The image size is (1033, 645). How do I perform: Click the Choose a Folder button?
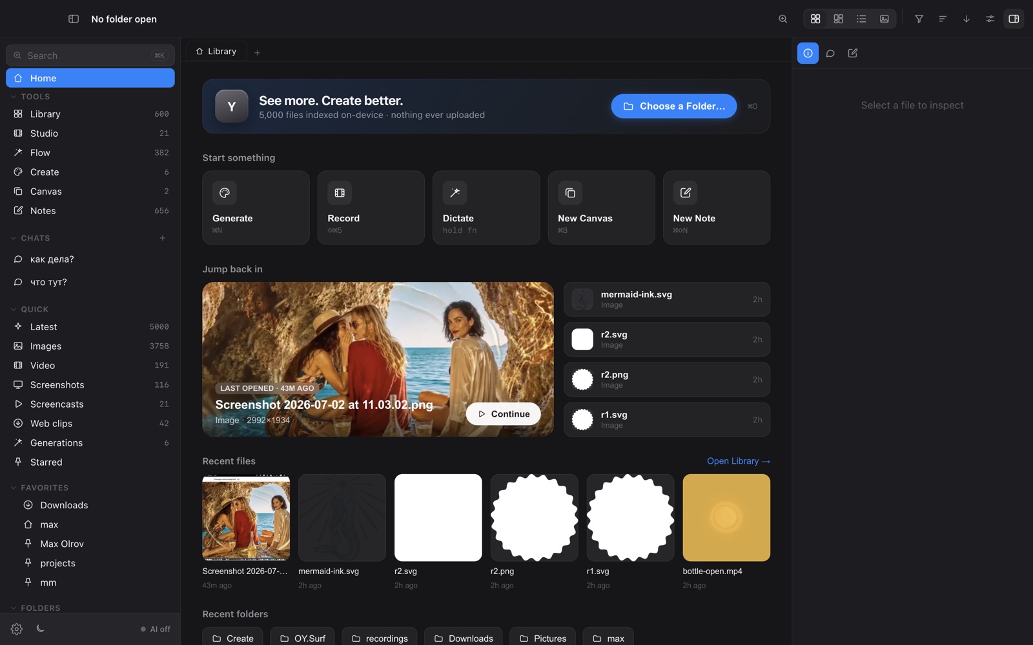[673, 106]
